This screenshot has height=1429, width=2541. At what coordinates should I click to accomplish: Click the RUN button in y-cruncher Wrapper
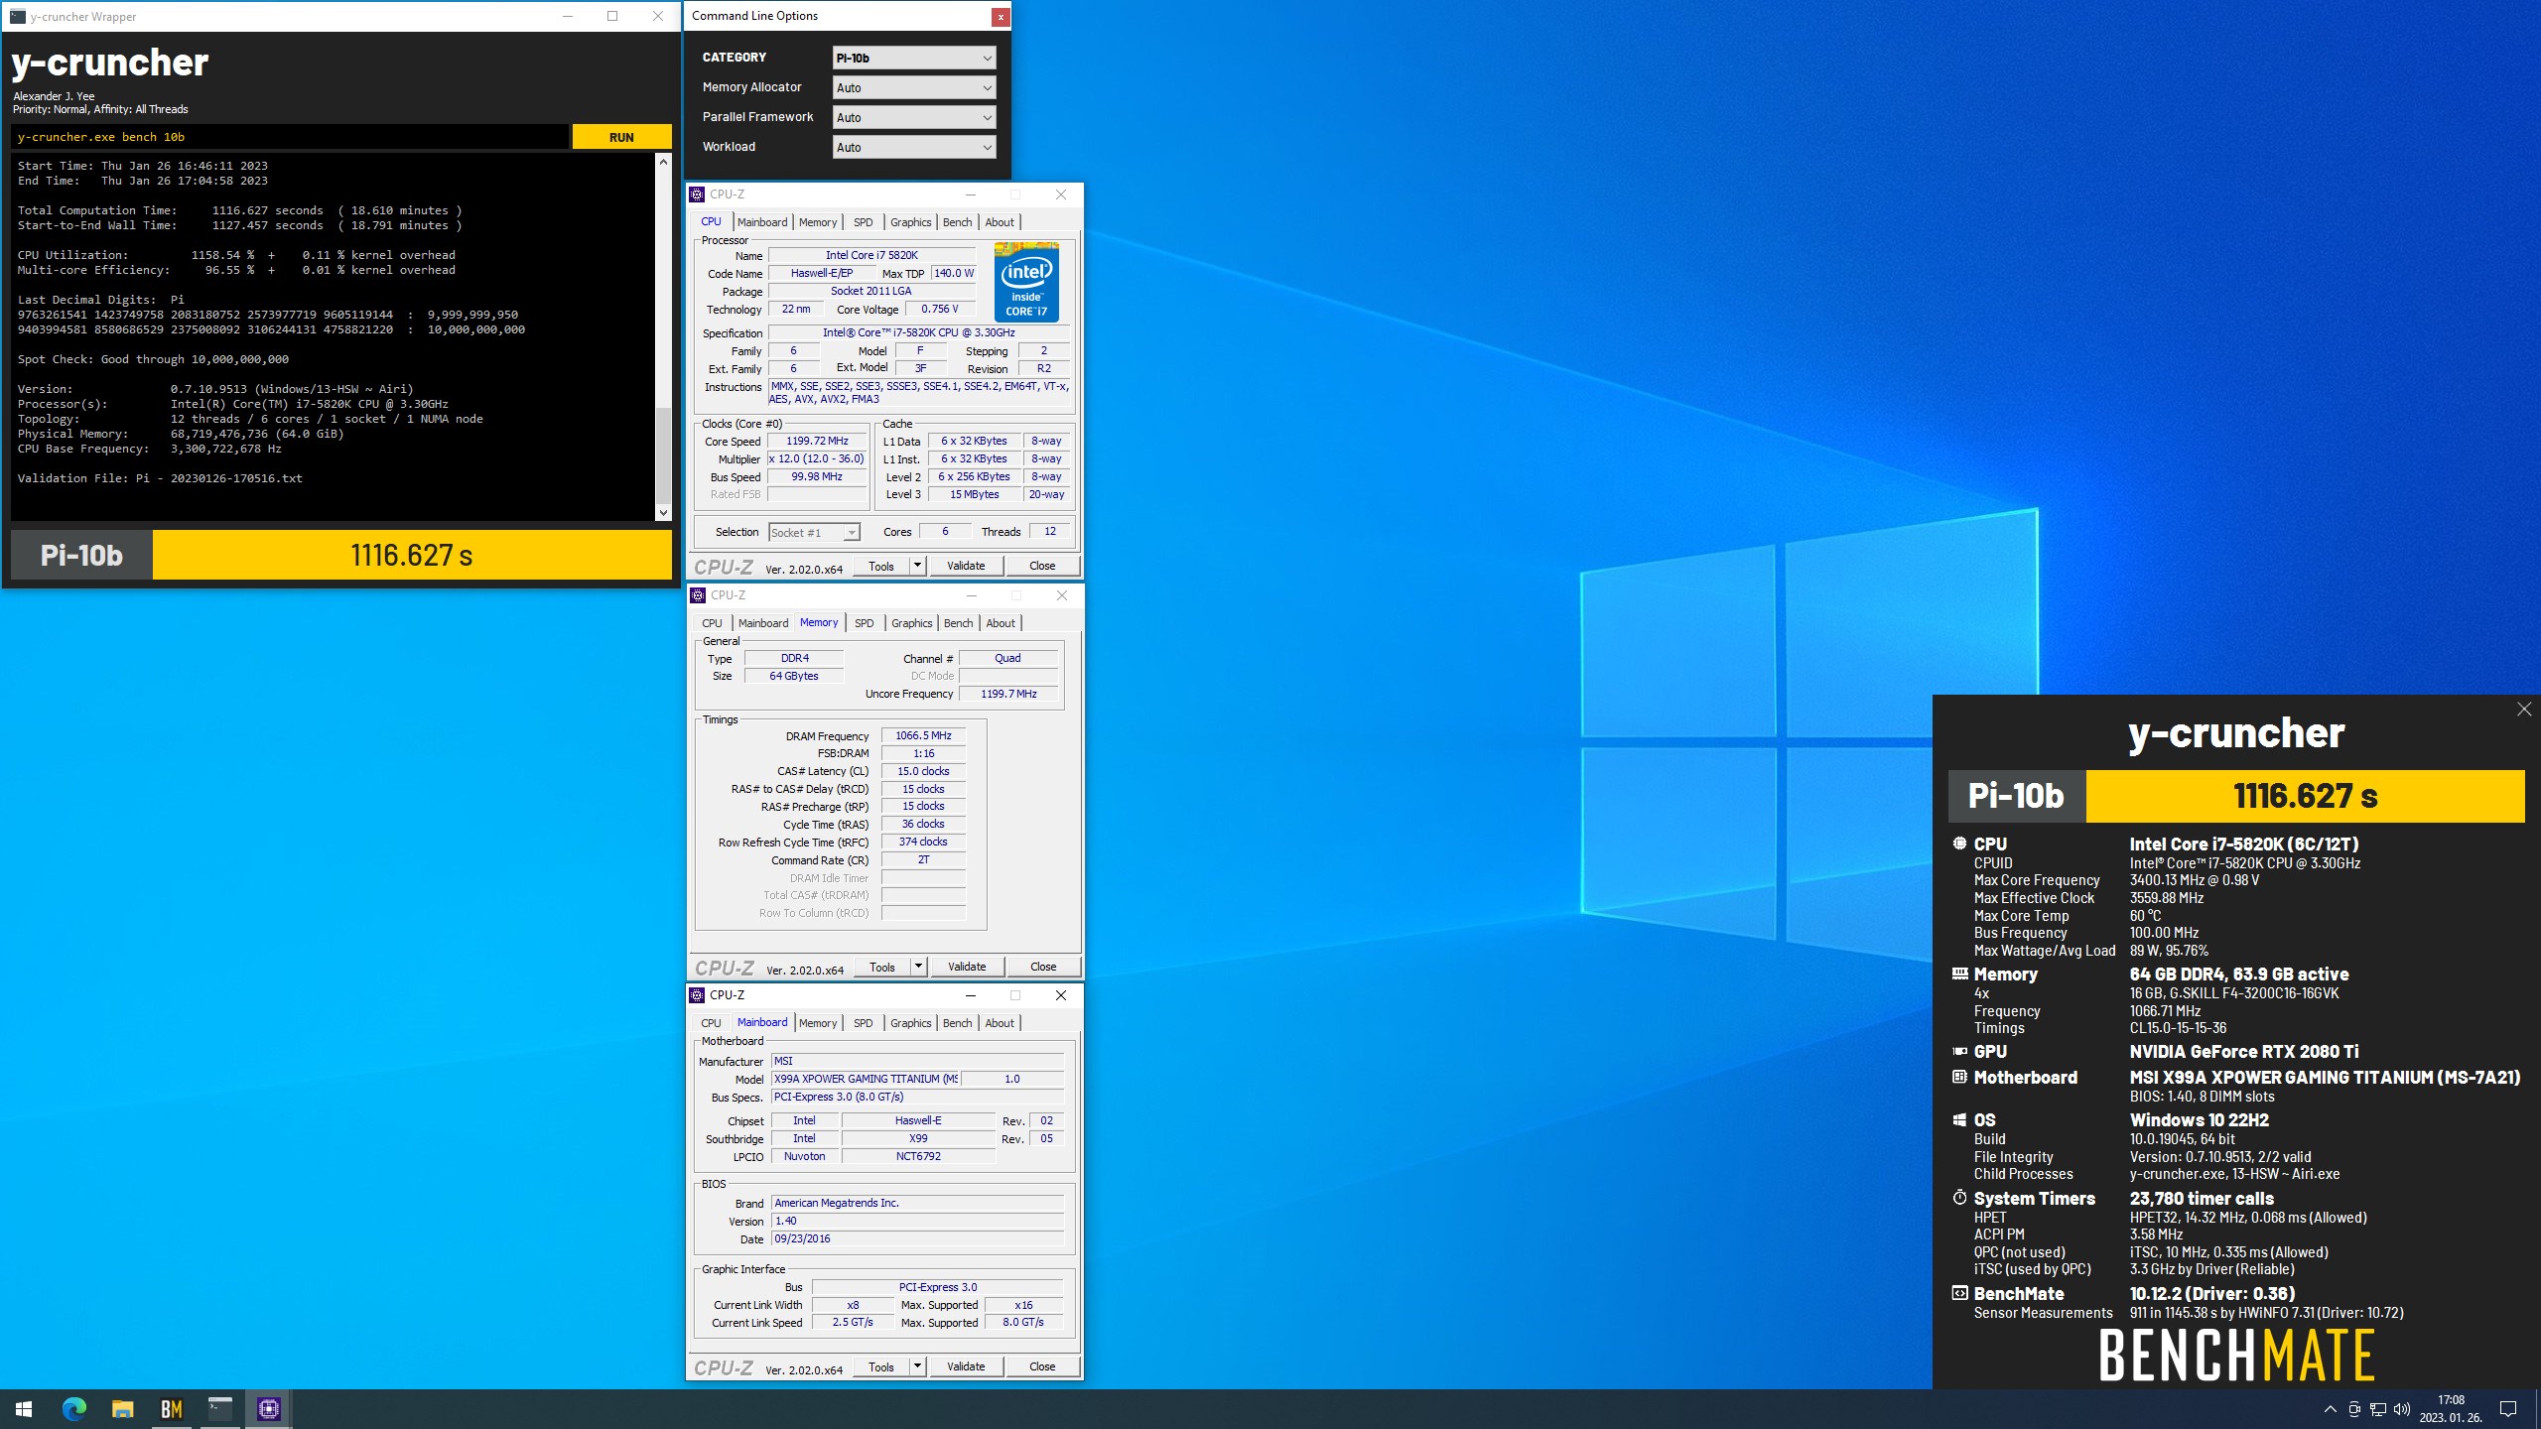pos(621,137)
